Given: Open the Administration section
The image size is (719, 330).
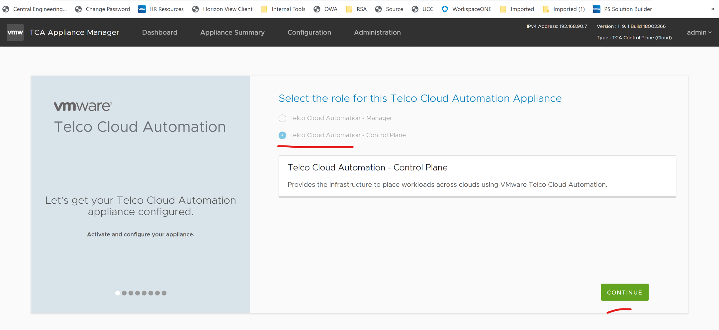Looking at the screenshot, I should point(377,32).
